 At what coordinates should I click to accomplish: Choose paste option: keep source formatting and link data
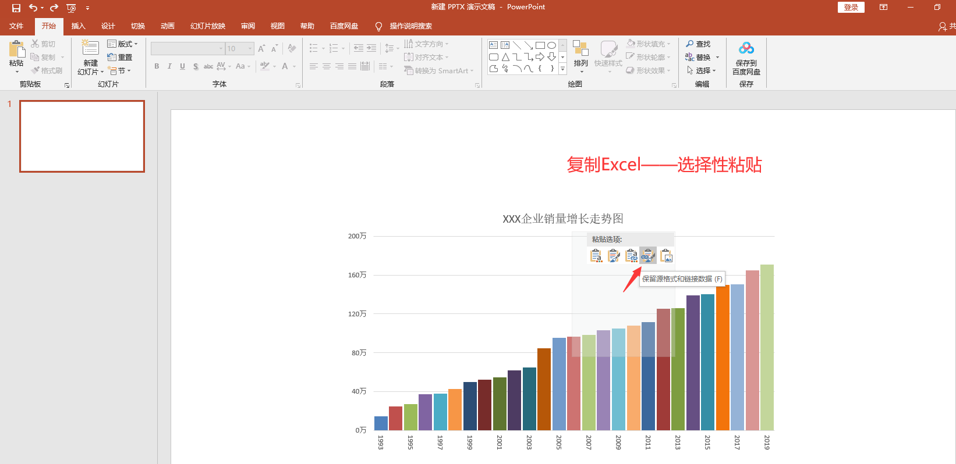648,256
